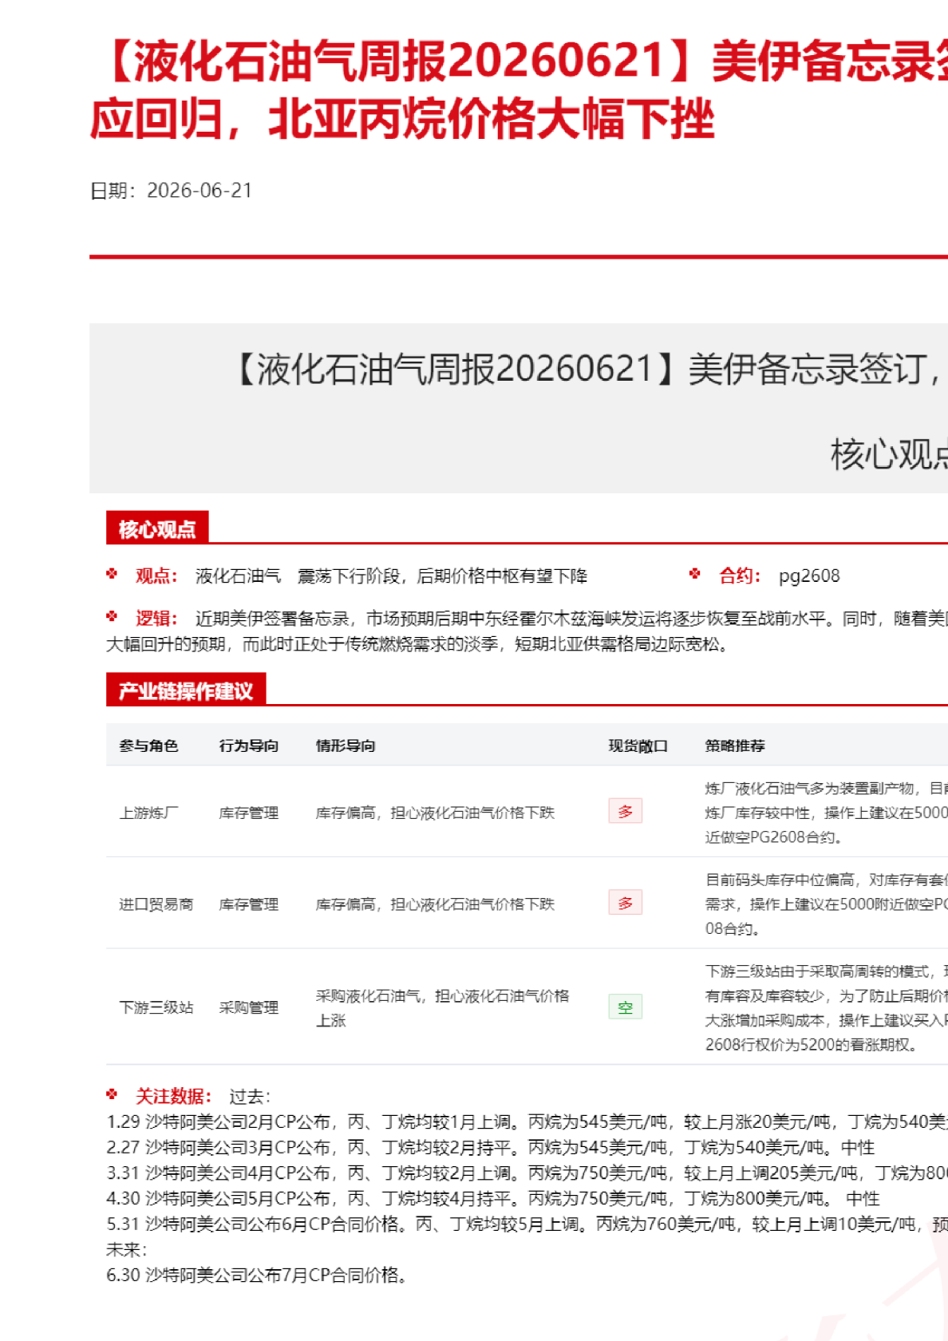Click 采购管理 cell in 下游三级站 row
Image resolution: width=948 pixels, height=1341 pixels.
point(249,1007)
